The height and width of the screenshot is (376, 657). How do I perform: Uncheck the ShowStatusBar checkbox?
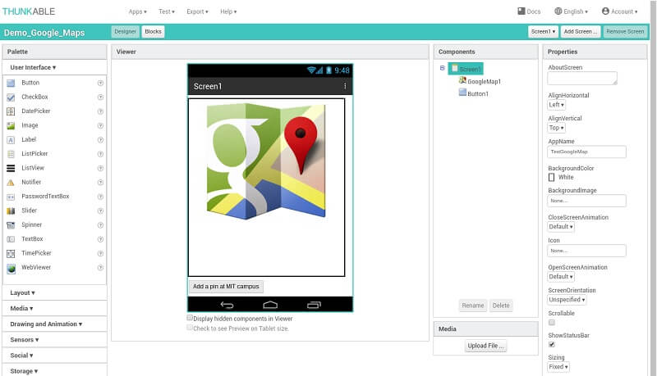pyautogui.click(x=552, y=345)
